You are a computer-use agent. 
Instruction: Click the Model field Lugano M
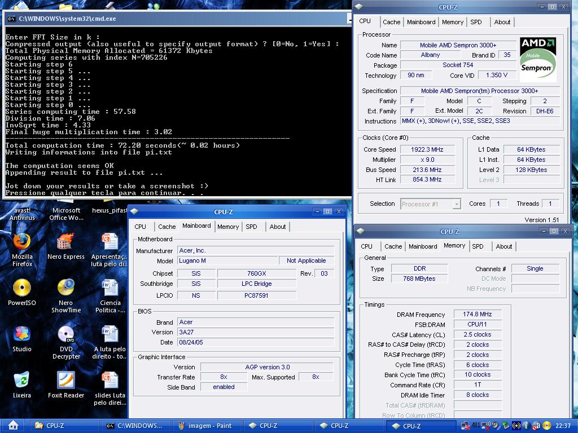[227, 260]
